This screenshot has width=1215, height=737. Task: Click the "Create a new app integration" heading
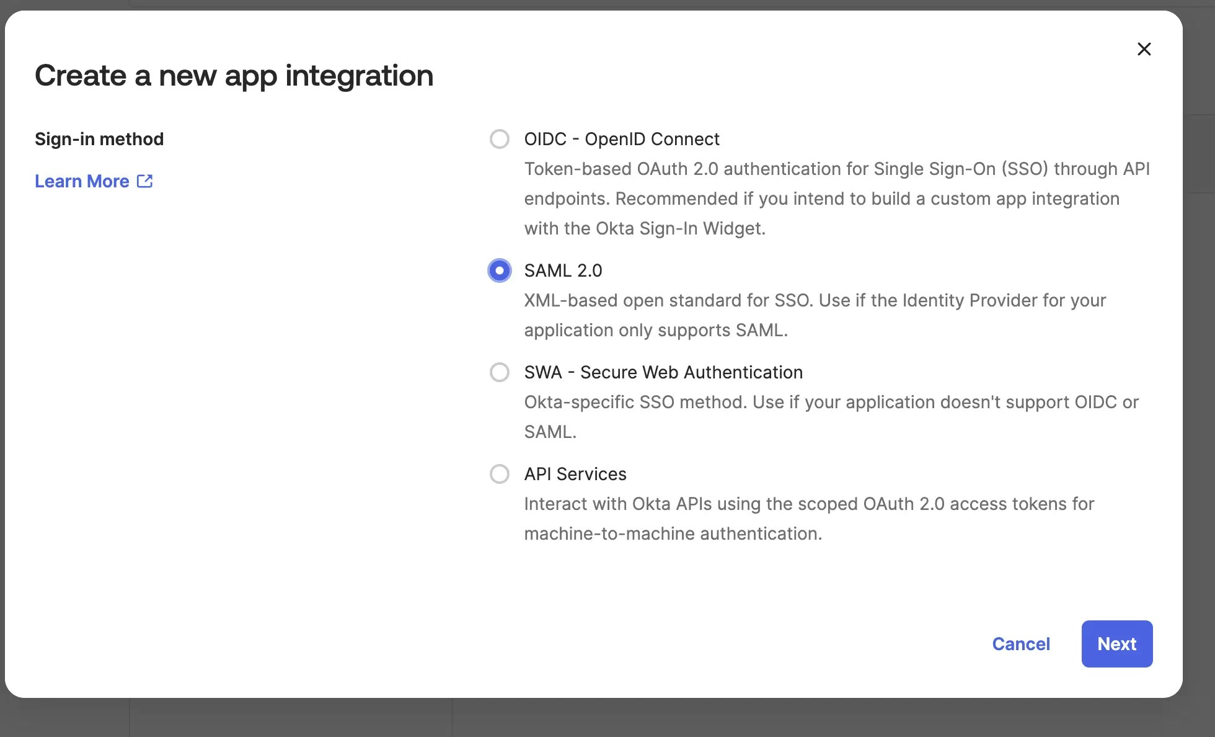pos(234,76)
